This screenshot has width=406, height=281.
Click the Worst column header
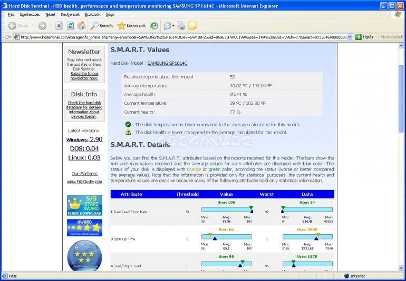pyautogui.click(x=267, y=194)
